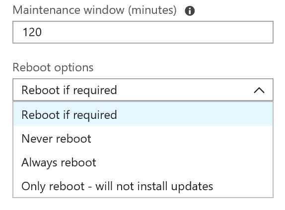
Task: Click the Maintenance window info icon
Action: pyautogui.click(x=190, y=11)
